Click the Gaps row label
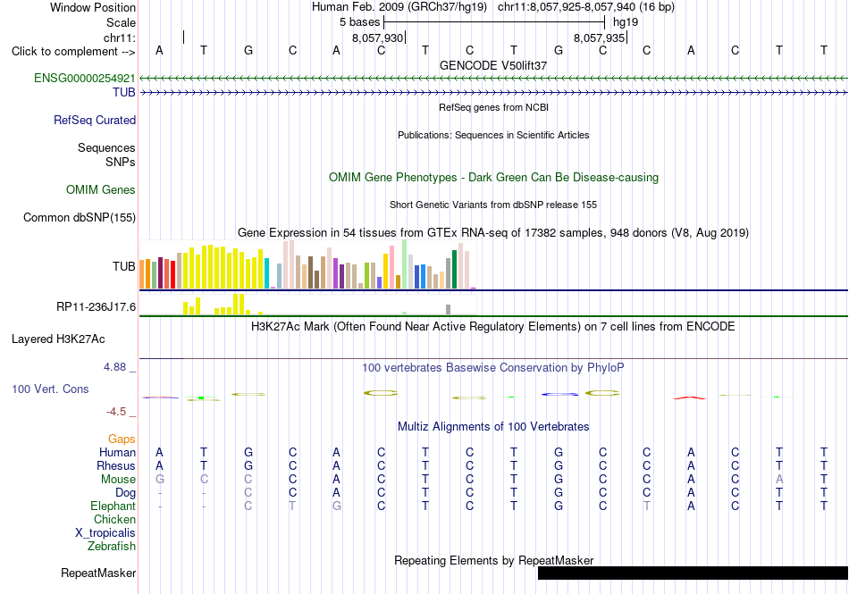The width and height of the screenshot is (849, 594). coord(122,439)
